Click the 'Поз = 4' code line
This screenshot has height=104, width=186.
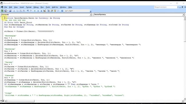point(8,51)
